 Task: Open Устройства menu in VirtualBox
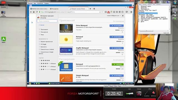pos(40,3)
